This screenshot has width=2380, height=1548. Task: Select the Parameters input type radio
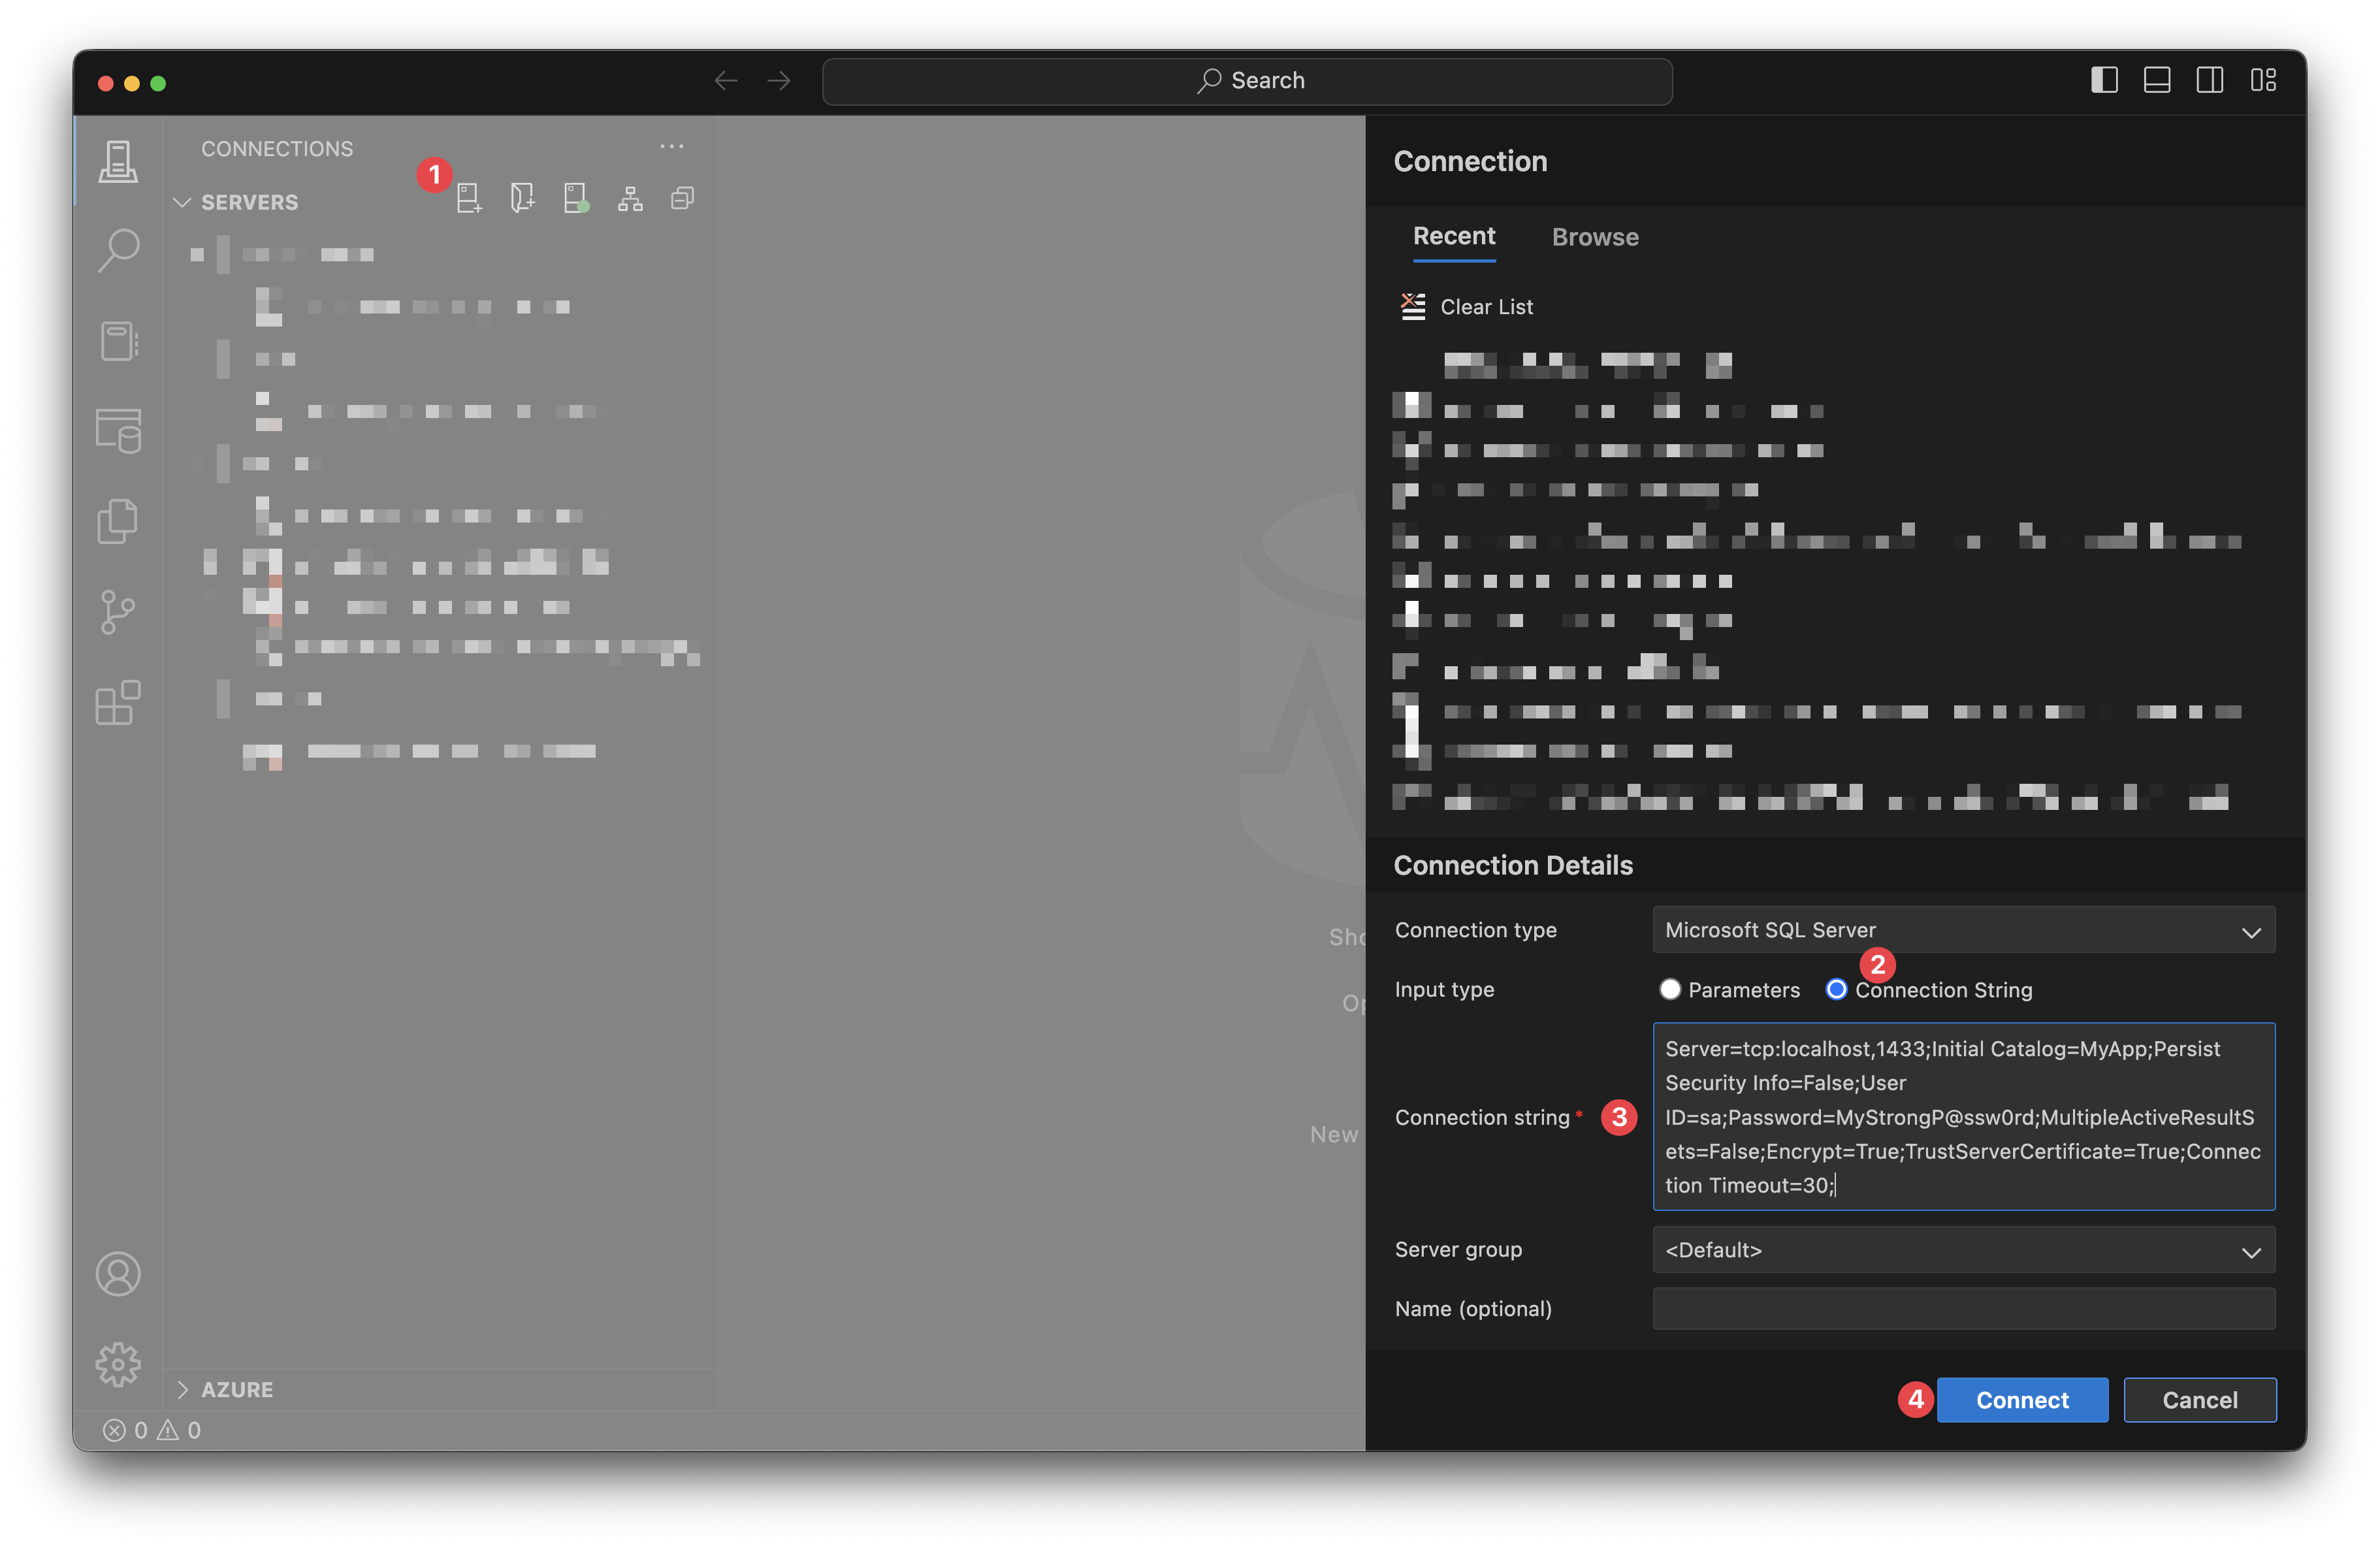pyautogui.click(x=1670, y=989)
